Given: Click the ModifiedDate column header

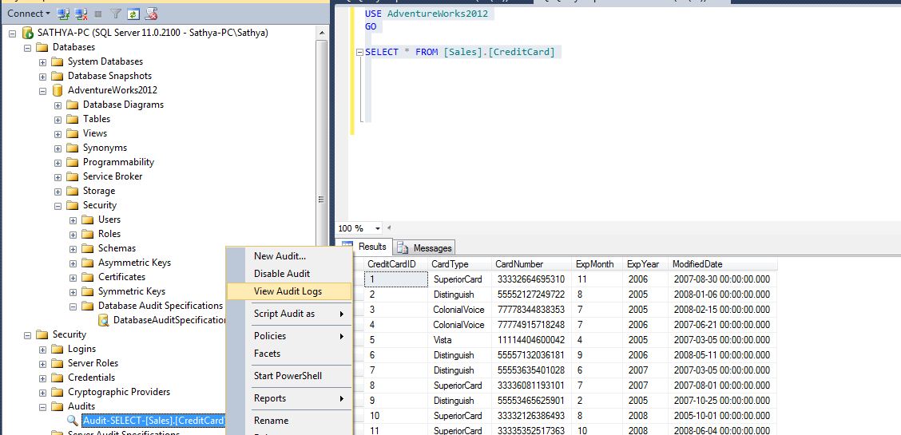Looking at the screenshot, I should tap(723, 264).
